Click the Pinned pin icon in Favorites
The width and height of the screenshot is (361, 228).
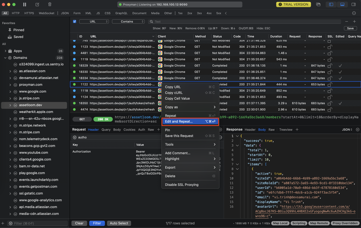pyautogui.click(x=10, y=30)
